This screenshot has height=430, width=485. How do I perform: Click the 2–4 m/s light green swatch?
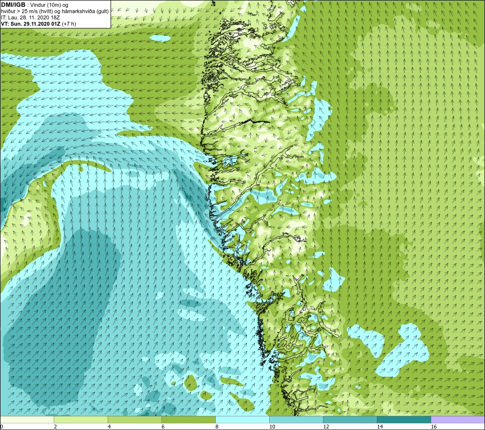coord(81,419)
